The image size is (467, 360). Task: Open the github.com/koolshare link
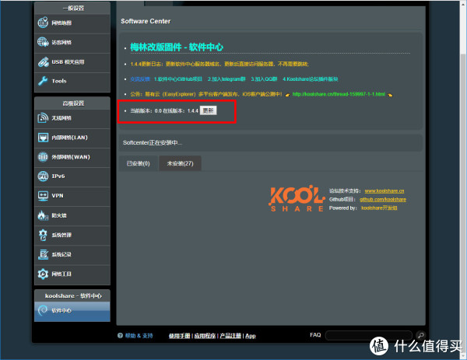[x=383, y=199]
